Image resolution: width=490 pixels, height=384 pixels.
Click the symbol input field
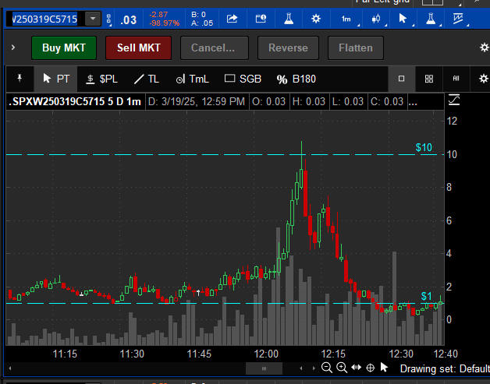pos(44,18)
